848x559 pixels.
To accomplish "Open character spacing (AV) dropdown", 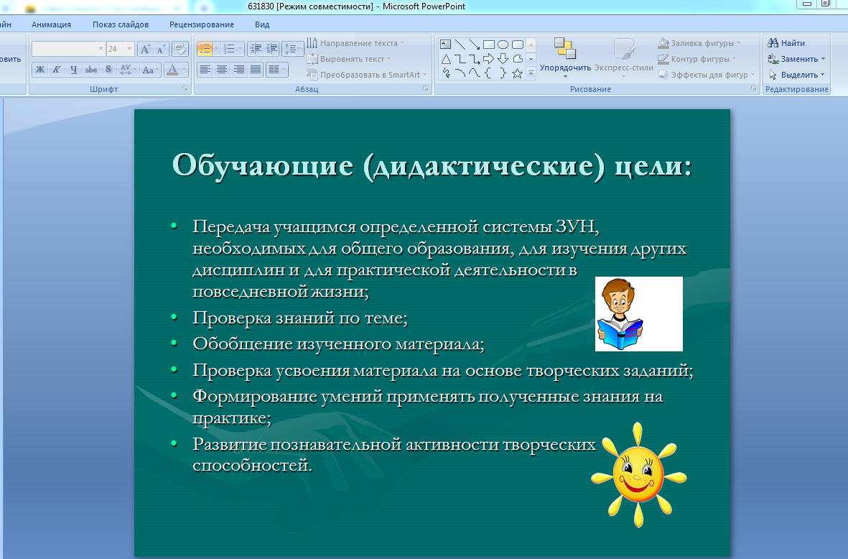I will coord(127,69).
